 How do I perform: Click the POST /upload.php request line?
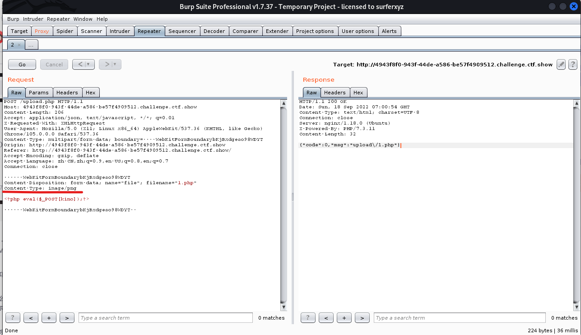(x=43, y=102)
